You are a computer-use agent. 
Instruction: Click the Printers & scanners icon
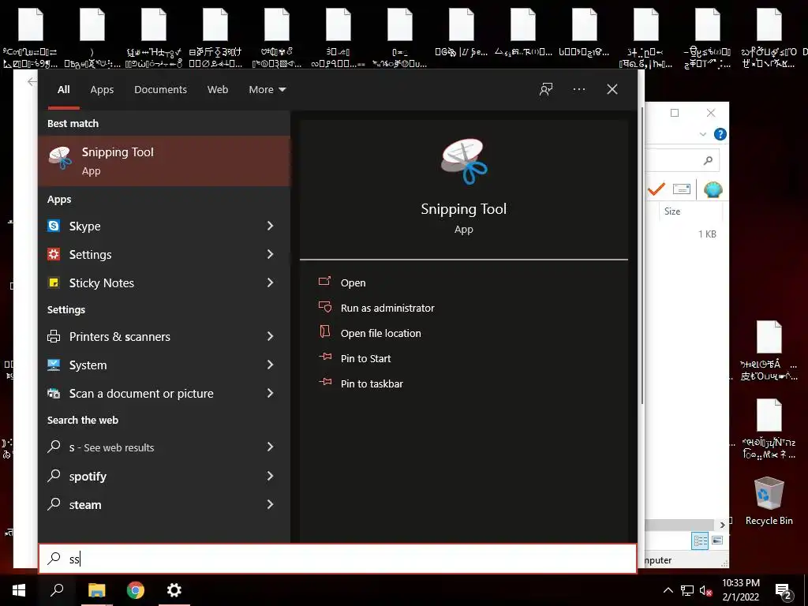(54, 336)
